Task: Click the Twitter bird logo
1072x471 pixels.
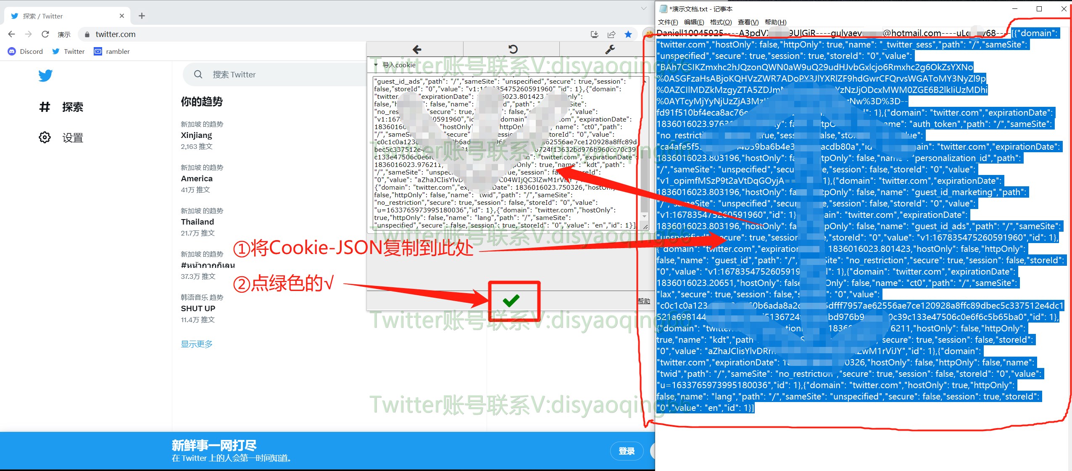Action: [x=45, y=75]
